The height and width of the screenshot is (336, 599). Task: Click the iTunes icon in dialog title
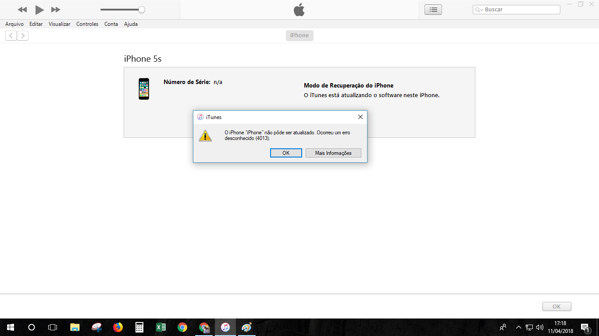(200, 117)
